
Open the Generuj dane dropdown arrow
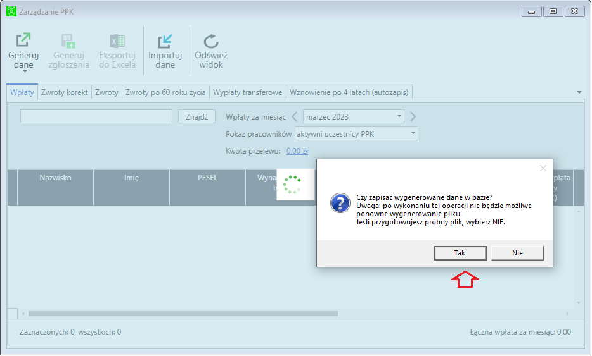coord(25,71)
